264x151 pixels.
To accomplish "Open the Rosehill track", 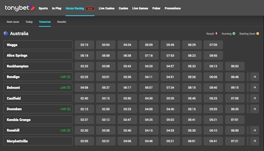I will point(38,131).
